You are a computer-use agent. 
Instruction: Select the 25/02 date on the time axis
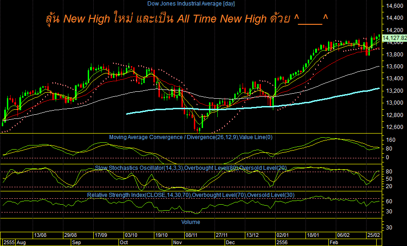coord(373,235)
